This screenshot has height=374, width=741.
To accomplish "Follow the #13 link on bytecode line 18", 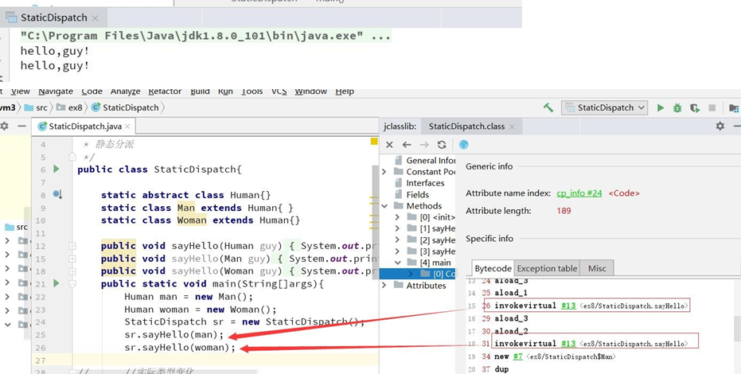I will (x=568, y=343).
